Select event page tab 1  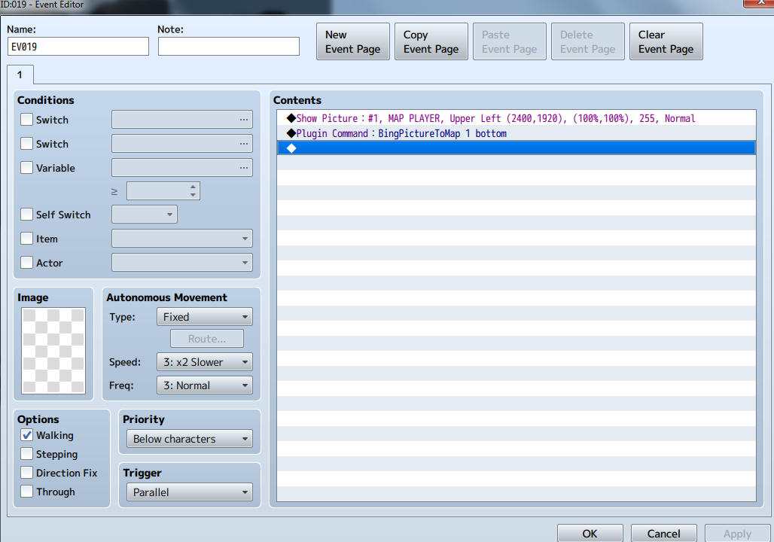click(x=20, y=75)
